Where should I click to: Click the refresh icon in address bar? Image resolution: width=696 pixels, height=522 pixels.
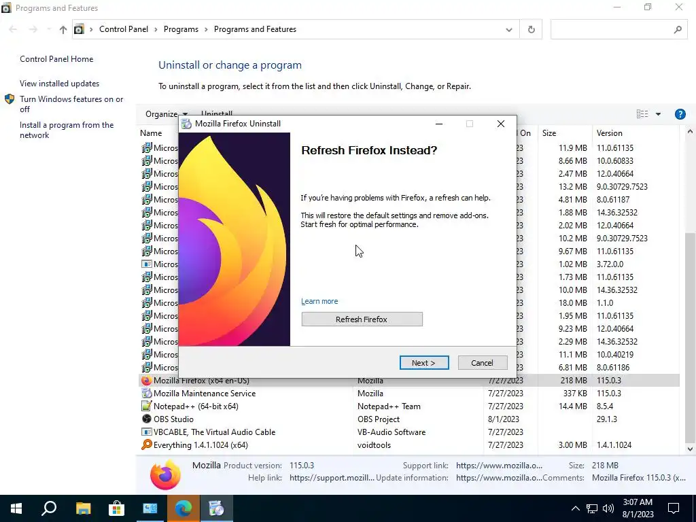(x=532, y=29)
